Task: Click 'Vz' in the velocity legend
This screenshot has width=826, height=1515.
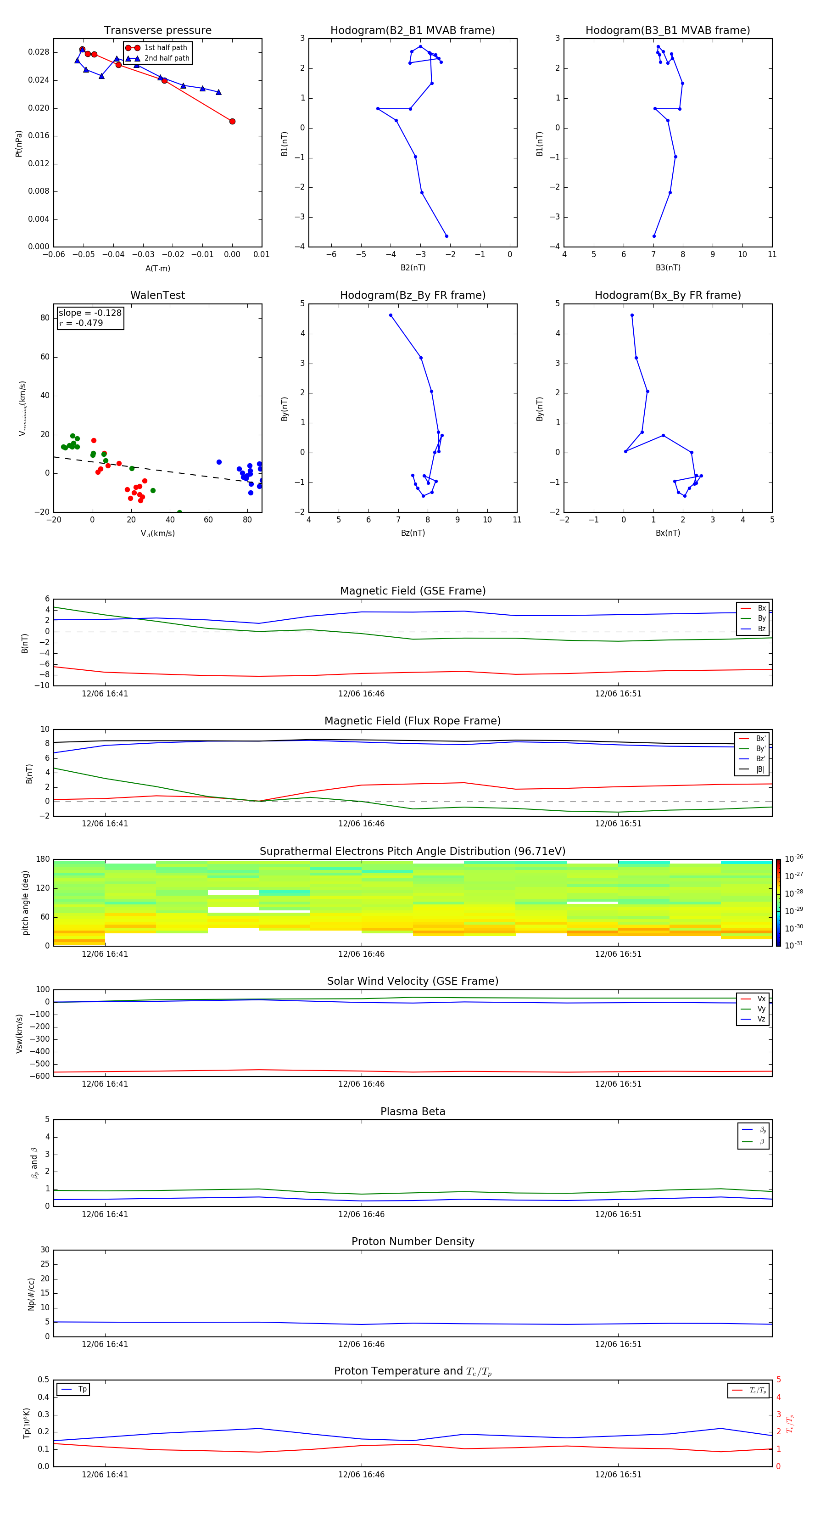Action: (x=753, y=1019)
